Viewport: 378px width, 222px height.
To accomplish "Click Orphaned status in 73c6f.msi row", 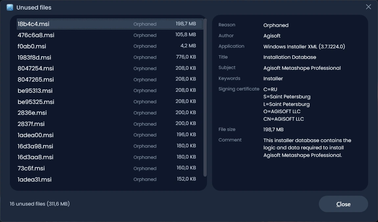I will coord(145,168).
